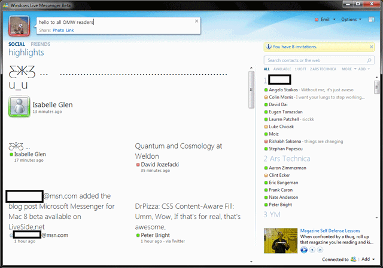Expand the 3 YM group
This screenshot has width=383, height=268.
pyautogui.click(x=272, y=215)
